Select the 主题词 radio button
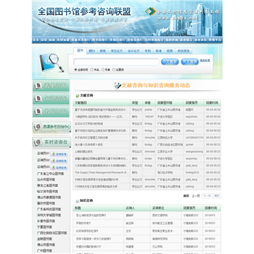 (x=114, y=70)
